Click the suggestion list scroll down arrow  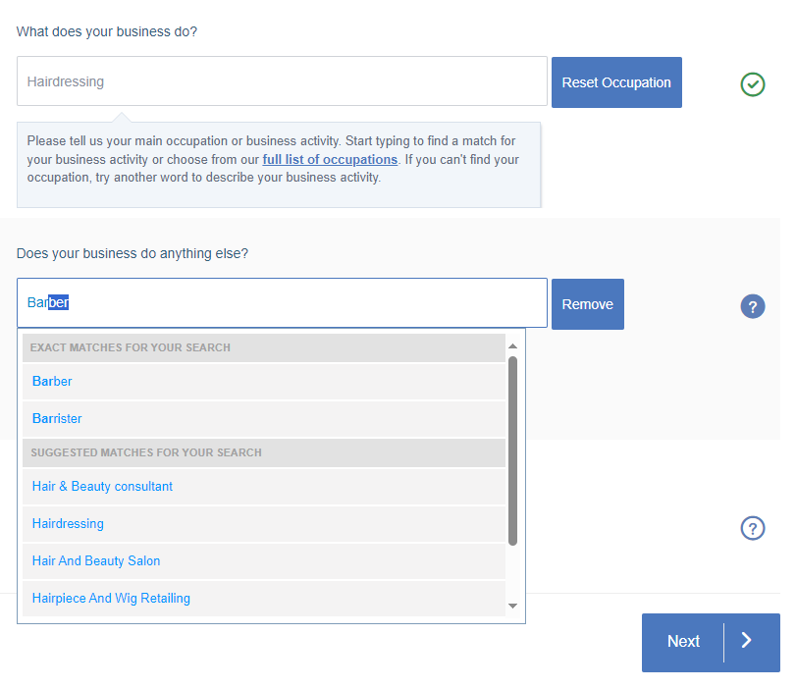512,606
